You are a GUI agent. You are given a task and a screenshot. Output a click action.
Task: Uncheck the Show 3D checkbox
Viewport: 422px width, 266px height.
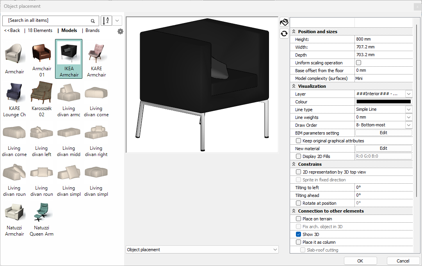pos(299,234)
